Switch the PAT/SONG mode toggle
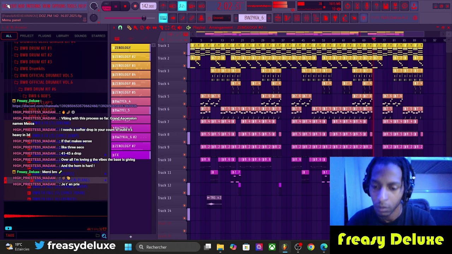The width and height of the screenshot is (452, 254). [x=106, y=6]
